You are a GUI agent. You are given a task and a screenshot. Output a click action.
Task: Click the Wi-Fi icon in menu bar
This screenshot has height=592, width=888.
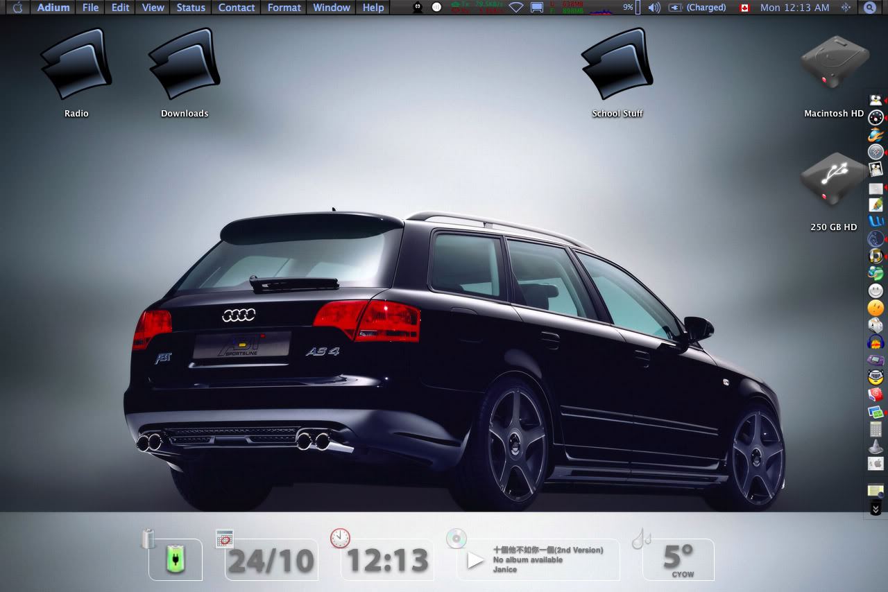coord(515,8)
